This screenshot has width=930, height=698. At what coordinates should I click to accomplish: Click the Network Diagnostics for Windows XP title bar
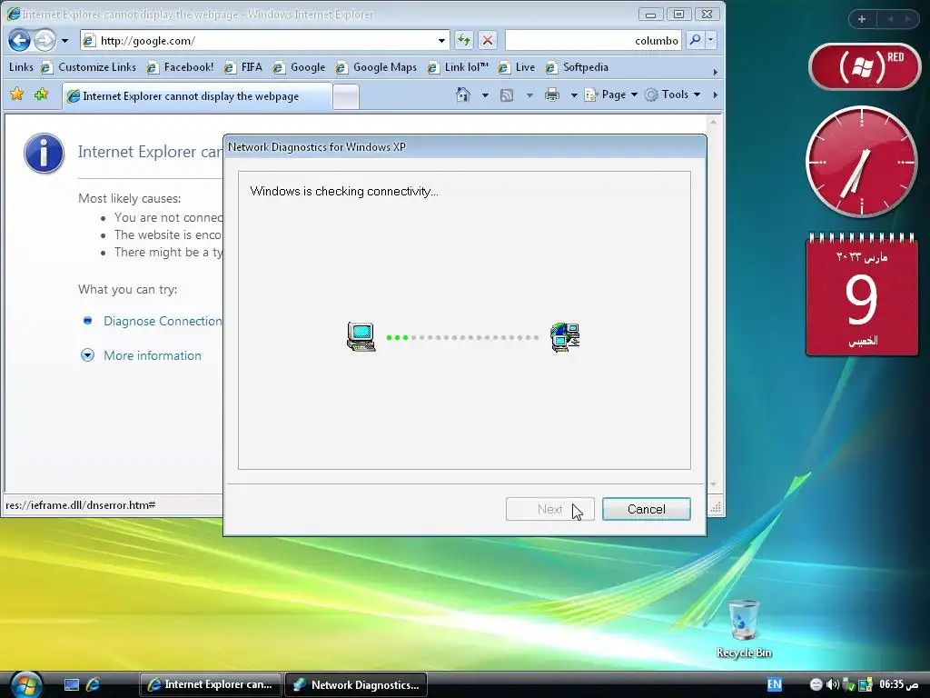tap(464, 146)
